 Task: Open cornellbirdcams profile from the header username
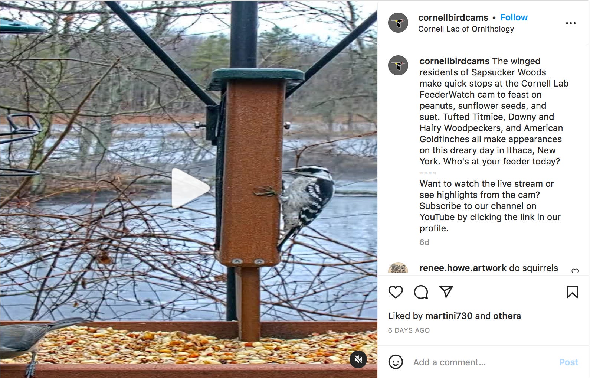453,17
